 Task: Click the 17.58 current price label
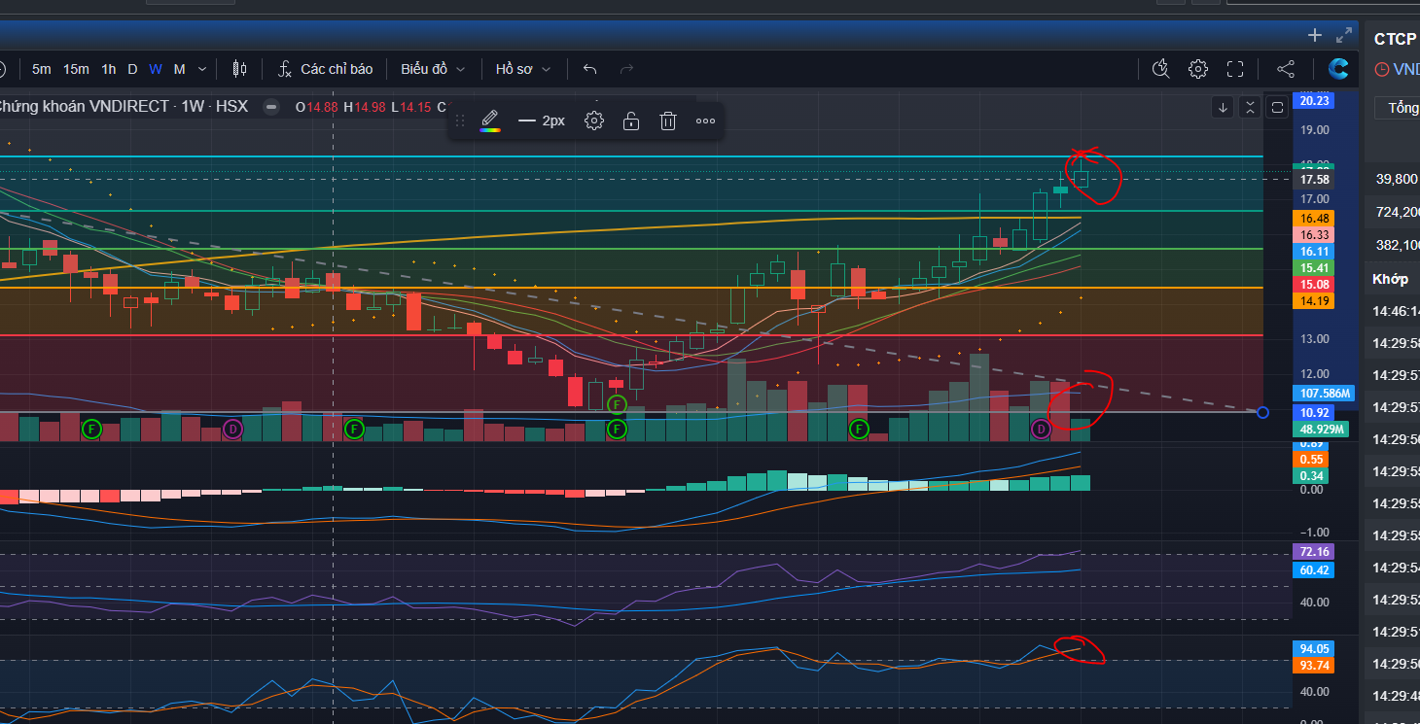(x=1314, y=180)
